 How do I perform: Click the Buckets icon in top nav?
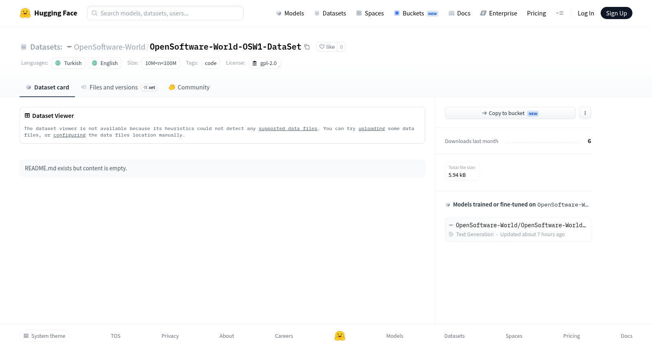(x=397, y=13)
